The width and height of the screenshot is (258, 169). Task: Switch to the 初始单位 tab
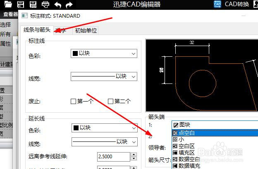coord(86,30)
